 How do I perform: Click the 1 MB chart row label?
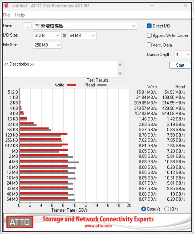(x=13, y=151)
